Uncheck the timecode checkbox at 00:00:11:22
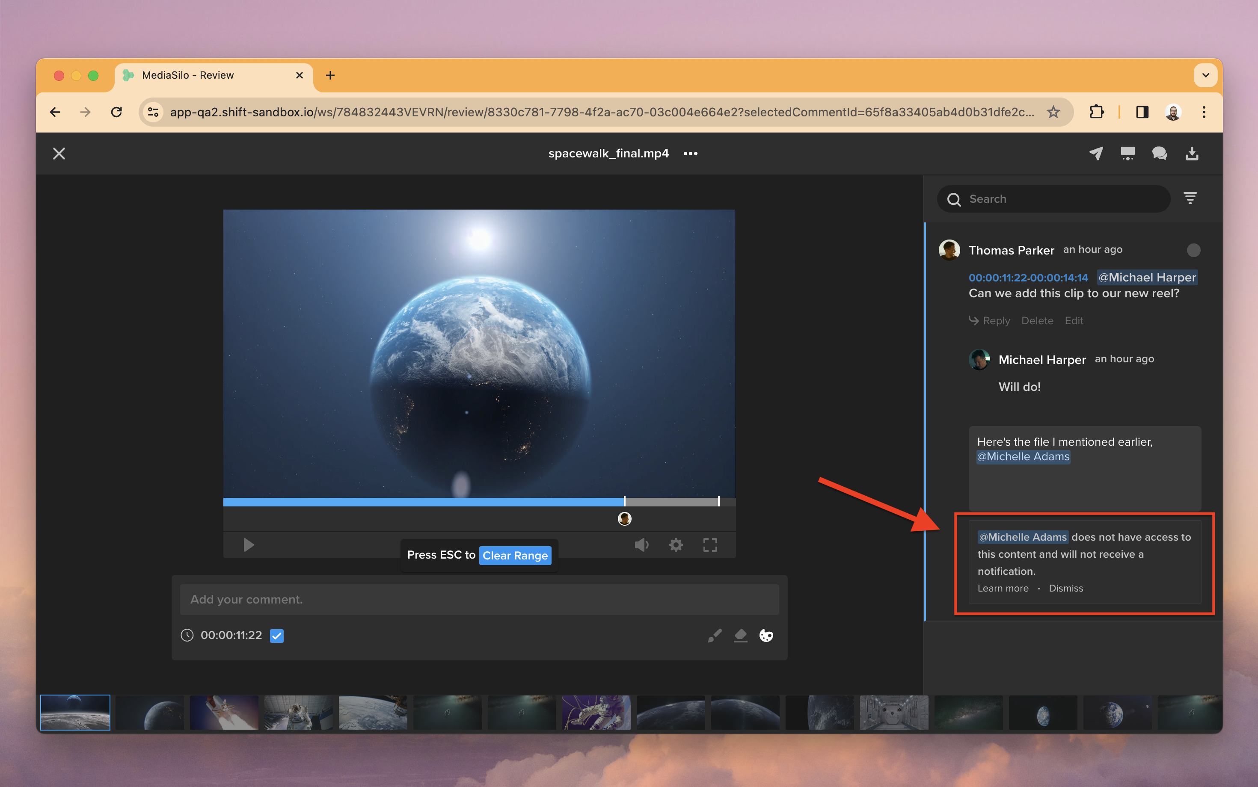This screenshot has width=1258, height=787. 276,636
